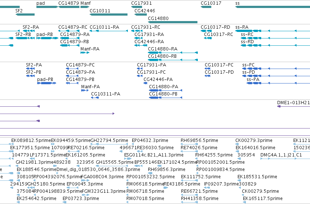This screenshot has width=310, height=204.
Task: Click transcript ss-RD
Action: (247, 41)
